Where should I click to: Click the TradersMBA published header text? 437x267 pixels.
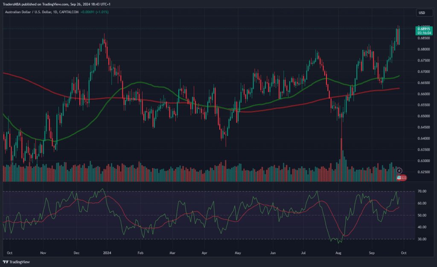(55, 5)
